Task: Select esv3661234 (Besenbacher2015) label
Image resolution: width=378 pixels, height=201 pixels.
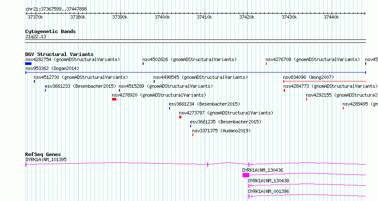Action: [x=204, y=104]
